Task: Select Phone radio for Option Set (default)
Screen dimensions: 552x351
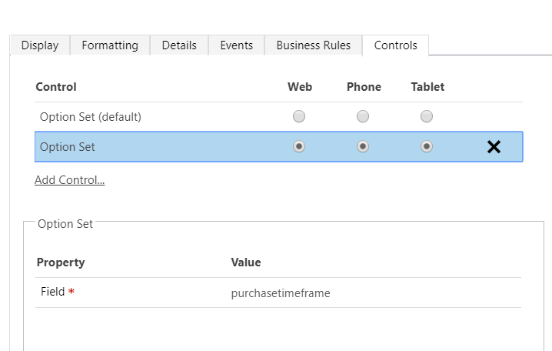Action: click(363, 117)
